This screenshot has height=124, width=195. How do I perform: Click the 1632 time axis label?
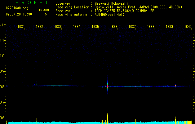pos(39,26)
